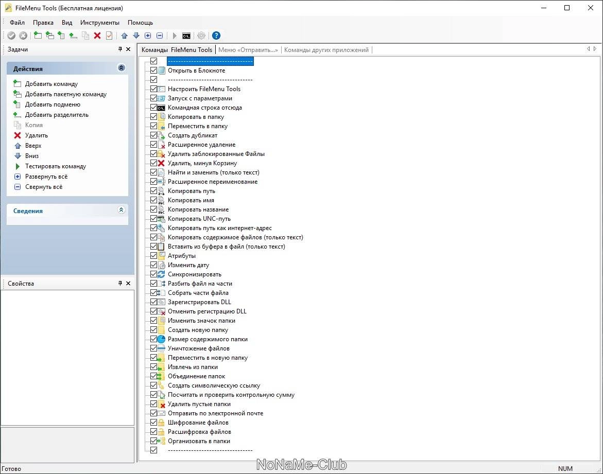This screenshot has width=603, height=474.
Task: Collapse the Сведения section chevron
Action: (121, 210)
